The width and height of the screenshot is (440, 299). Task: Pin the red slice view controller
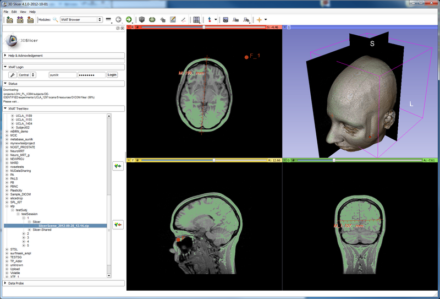click(x=130, y=26)
